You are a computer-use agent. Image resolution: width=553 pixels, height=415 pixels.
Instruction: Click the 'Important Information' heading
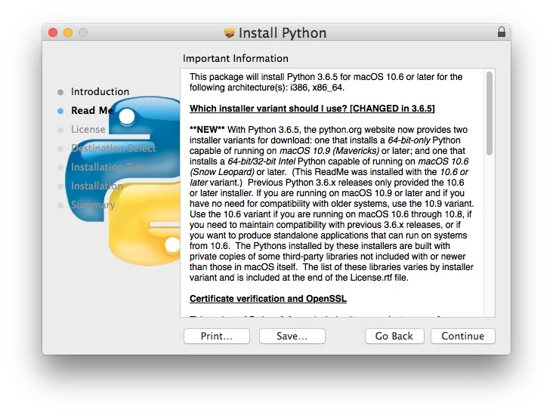click(236, 59)
